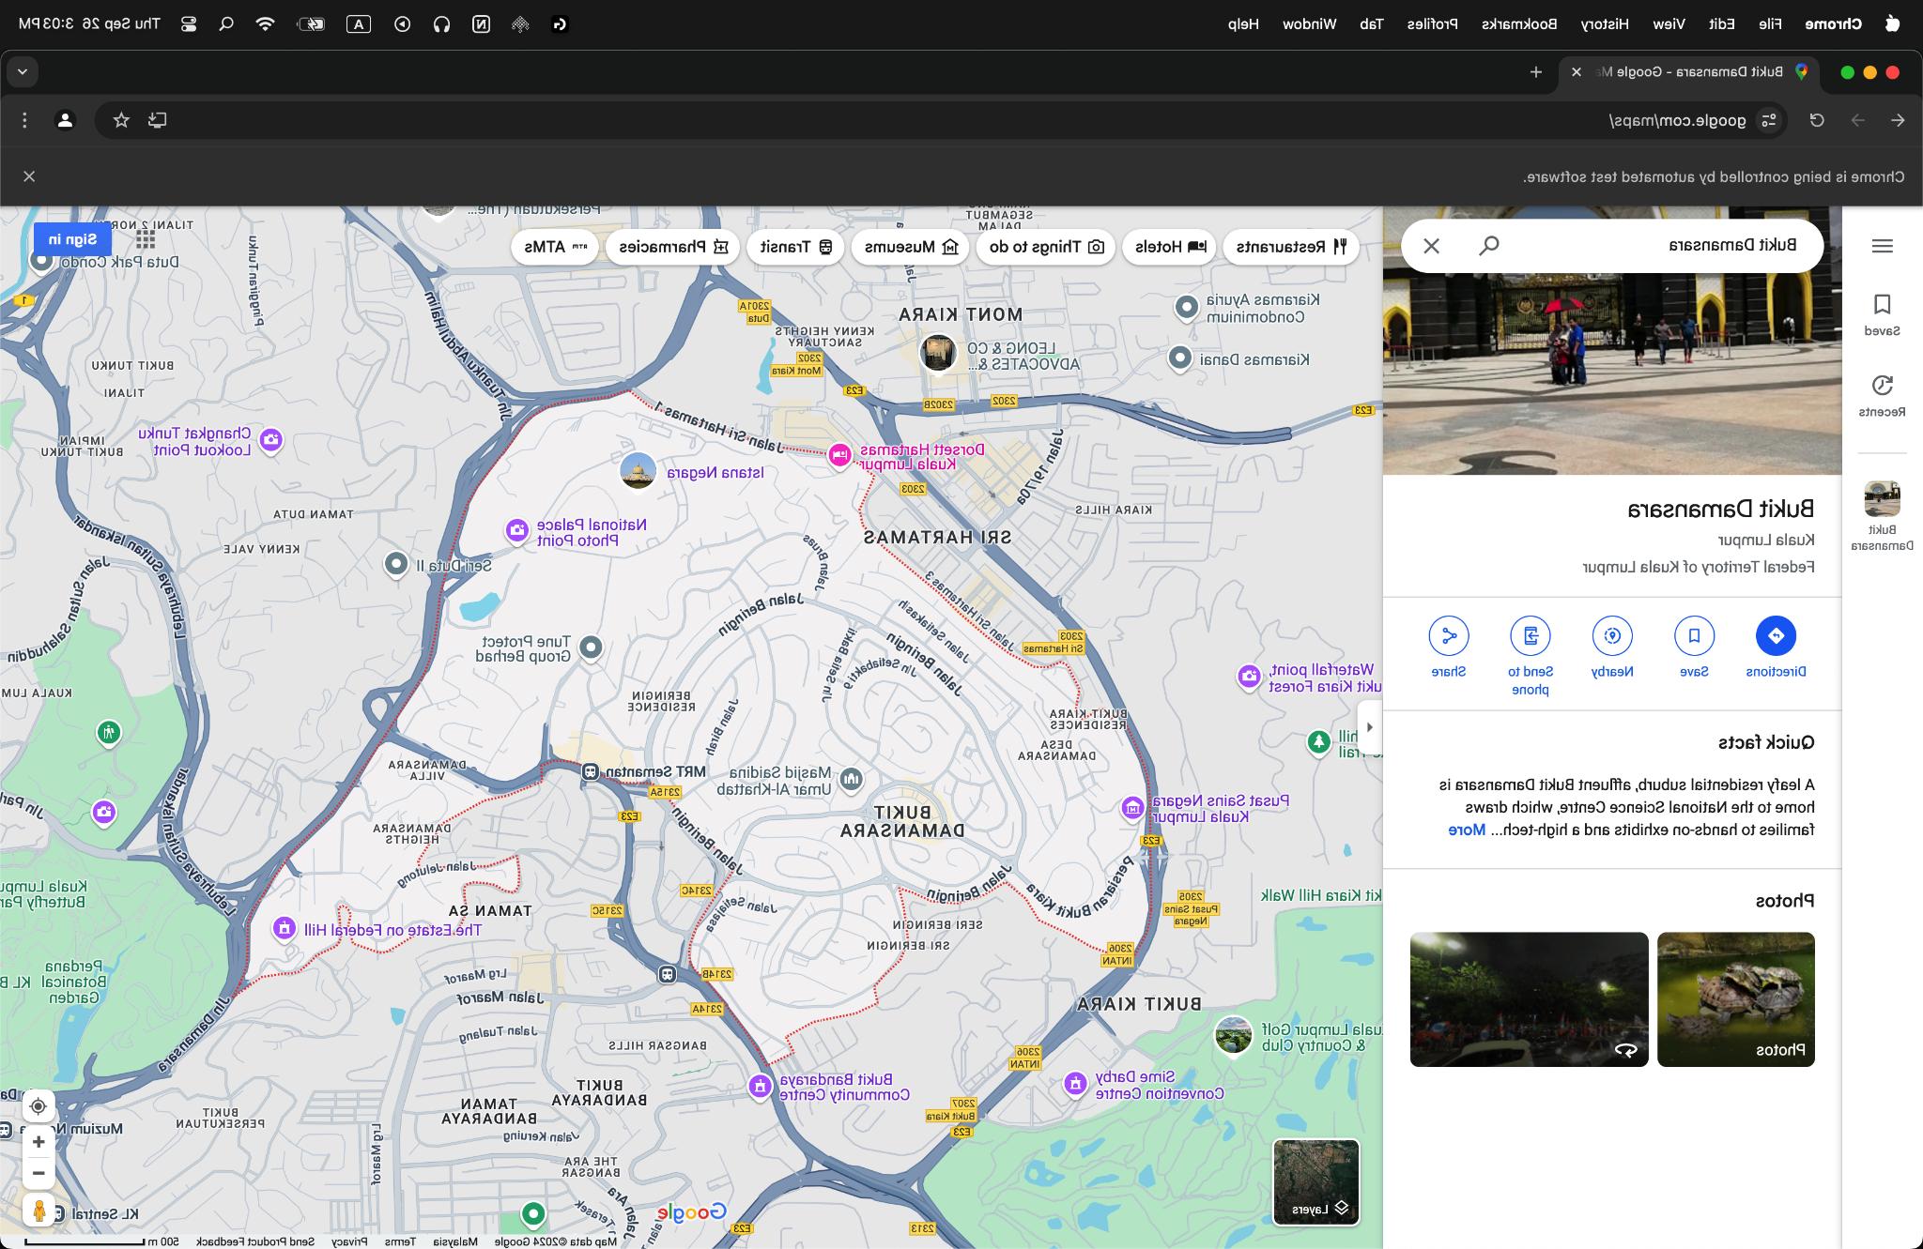
Task: Click the blue Sign in button
Action: pyautogui.click(x=72, y=239)
